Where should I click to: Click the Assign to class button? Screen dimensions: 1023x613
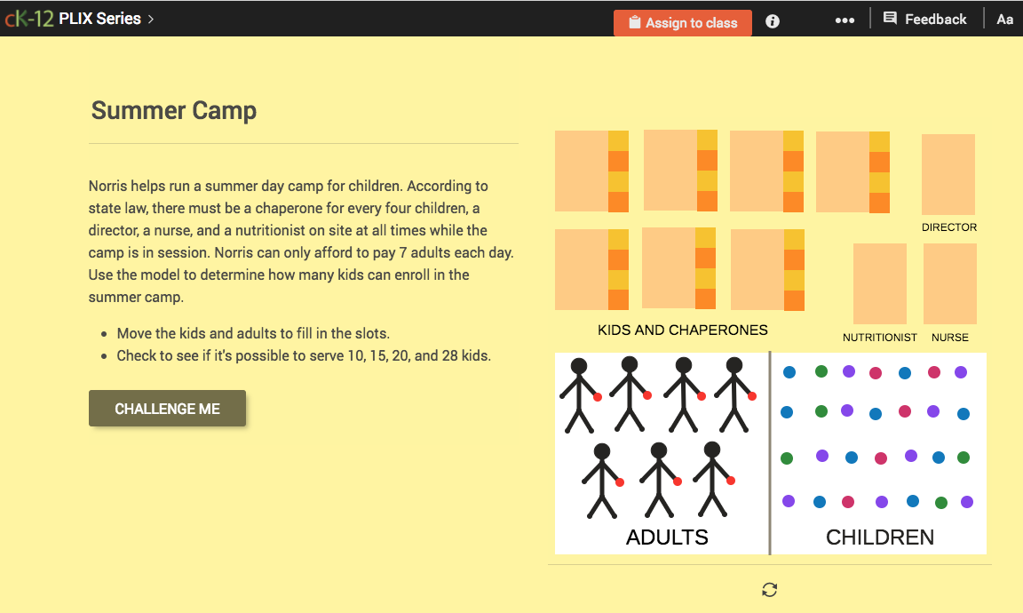tap(682, 22)
